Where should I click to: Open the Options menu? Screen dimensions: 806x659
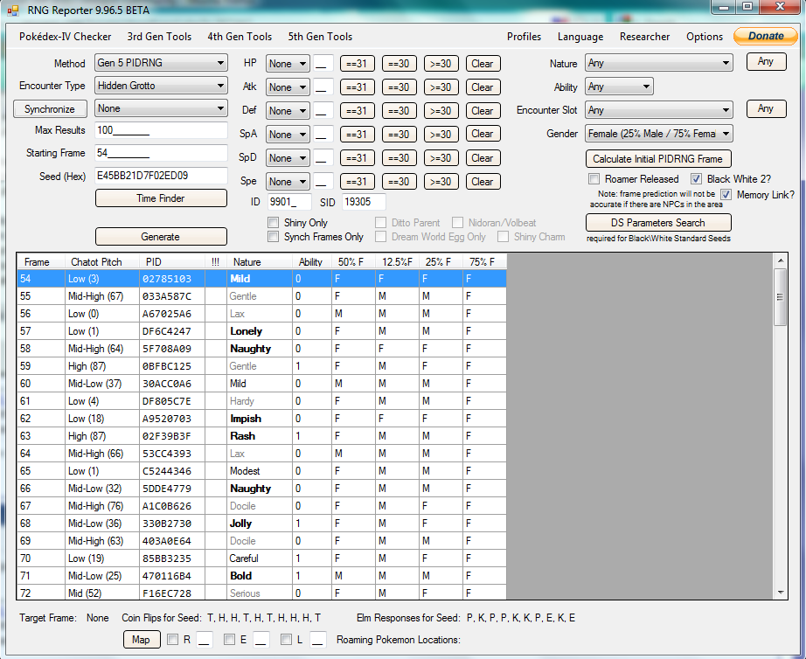[x=705, y=37]
